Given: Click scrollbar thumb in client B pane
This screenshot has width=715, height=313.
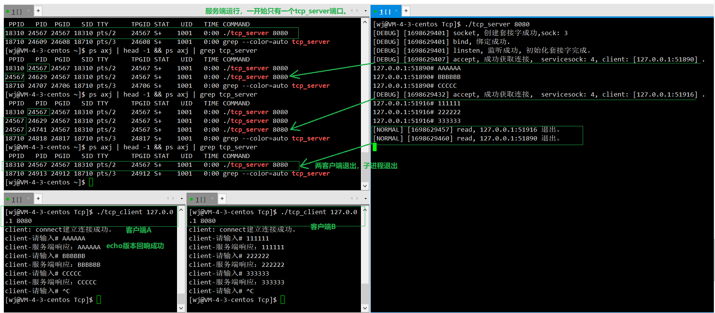Looking at the screenshot, I should (365, 294).
